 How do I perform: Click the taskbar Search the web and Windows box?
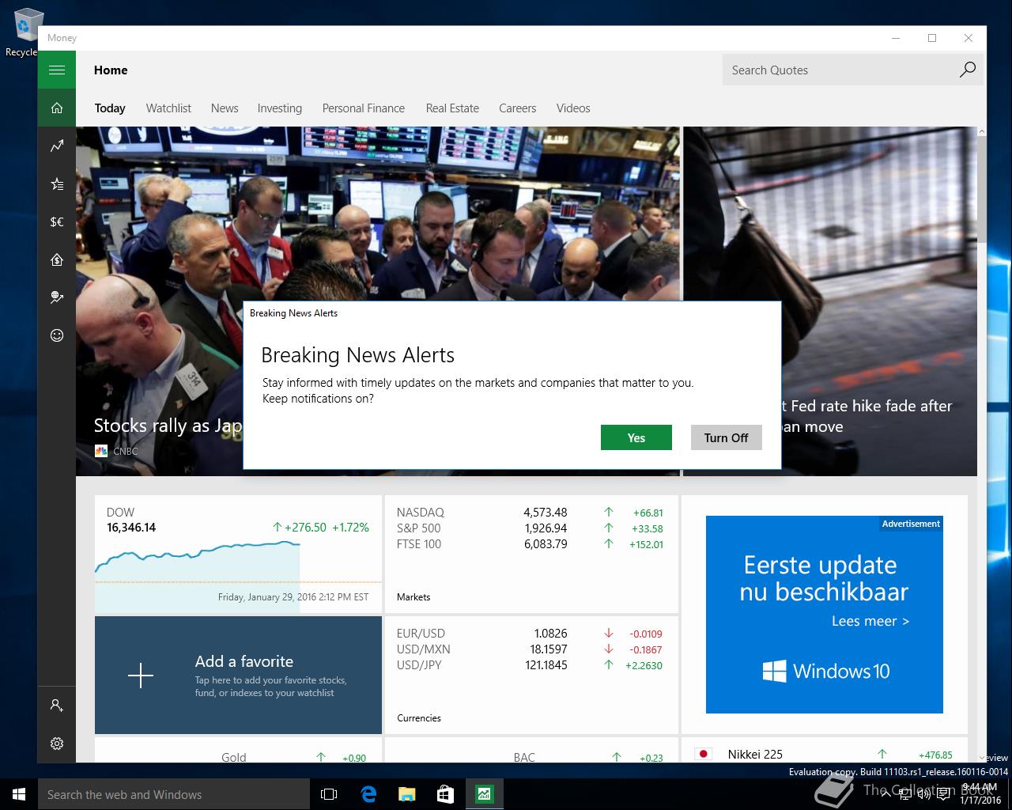click(x=174, y=794)
